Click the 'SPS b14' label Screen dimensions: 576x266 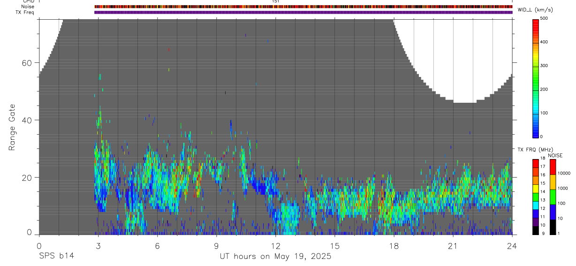[56, 256]
